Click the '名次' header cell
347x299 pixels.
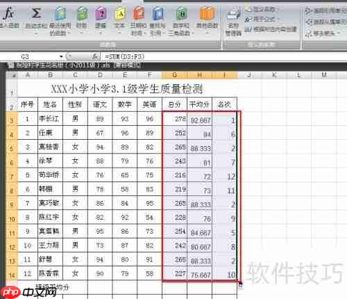coord(224,104)
